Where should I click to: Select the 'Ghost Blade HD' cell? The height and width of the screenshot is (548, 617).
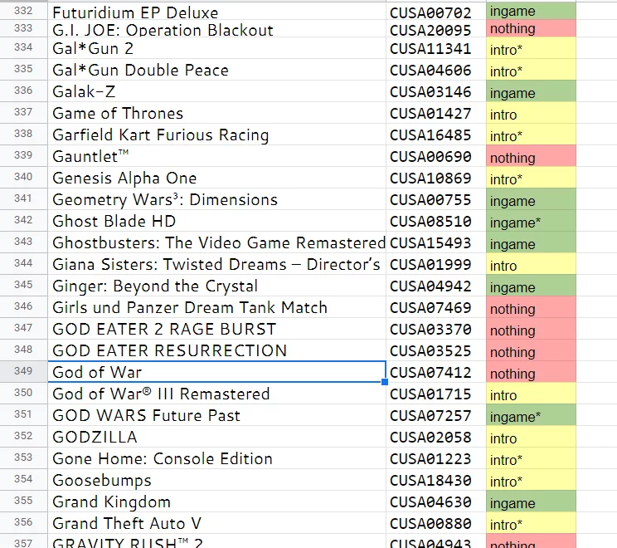coord(216,221)
